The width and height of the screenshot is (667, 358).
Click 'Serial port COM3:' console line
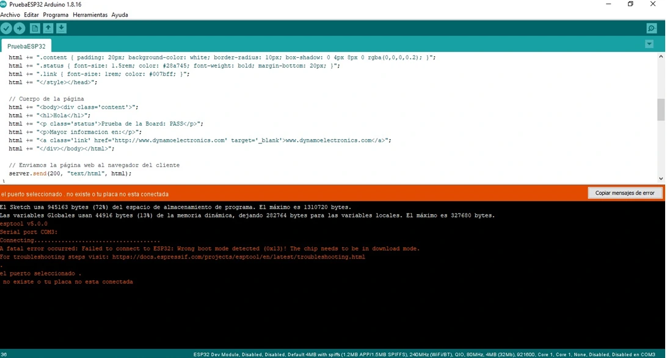click(29, 232)
